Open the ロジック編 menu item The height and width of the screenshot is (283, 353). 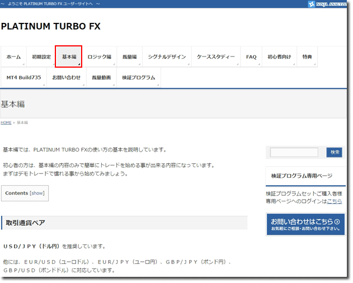[x=99, y=56]
